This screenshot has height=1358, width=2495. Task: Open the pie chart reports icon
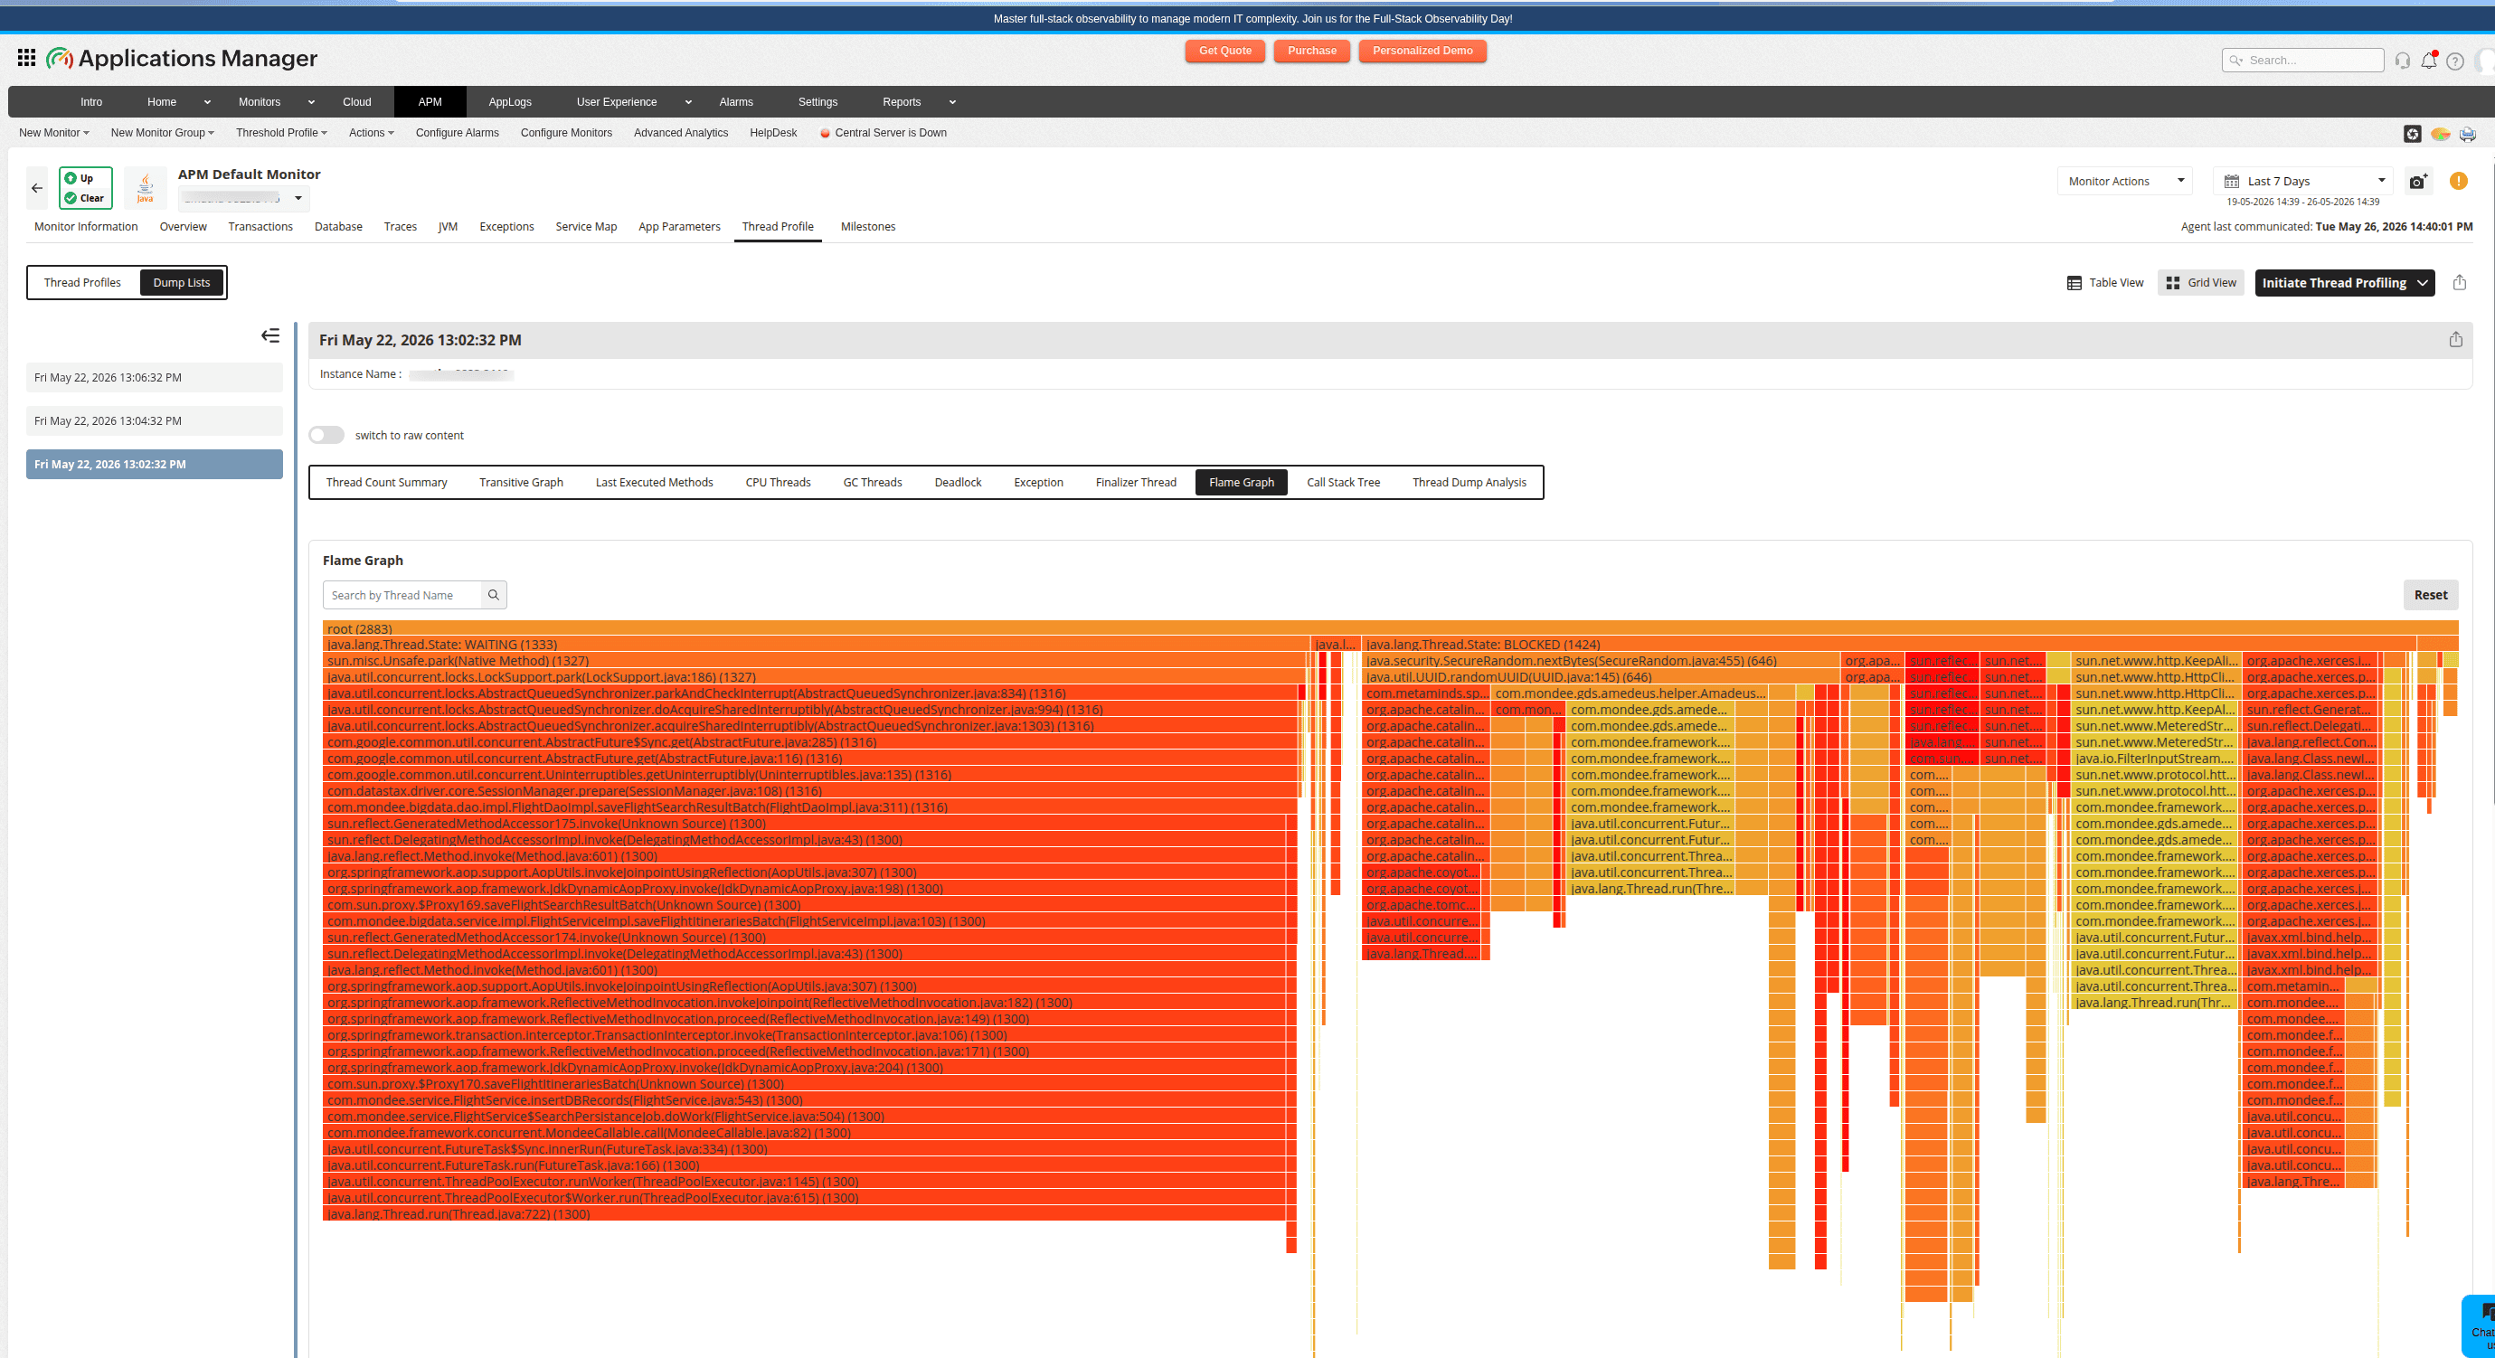(2440, 134)
